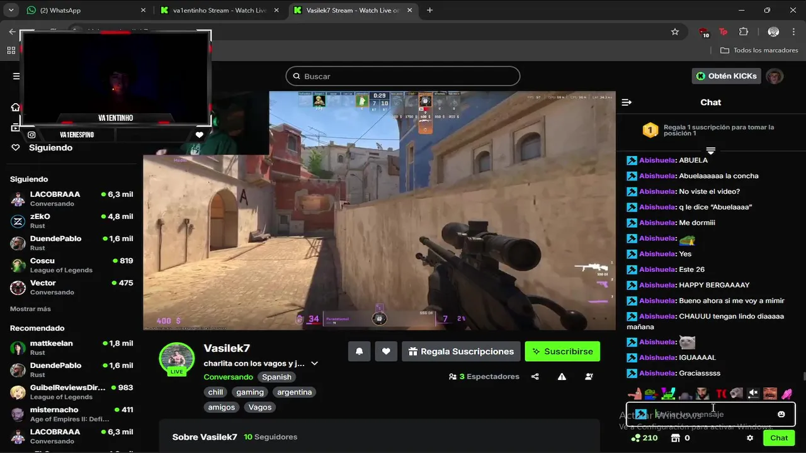The image size is (806, 453).
Task: Open the apps grid in bookmarks bar
Action: tap(11, 50)
